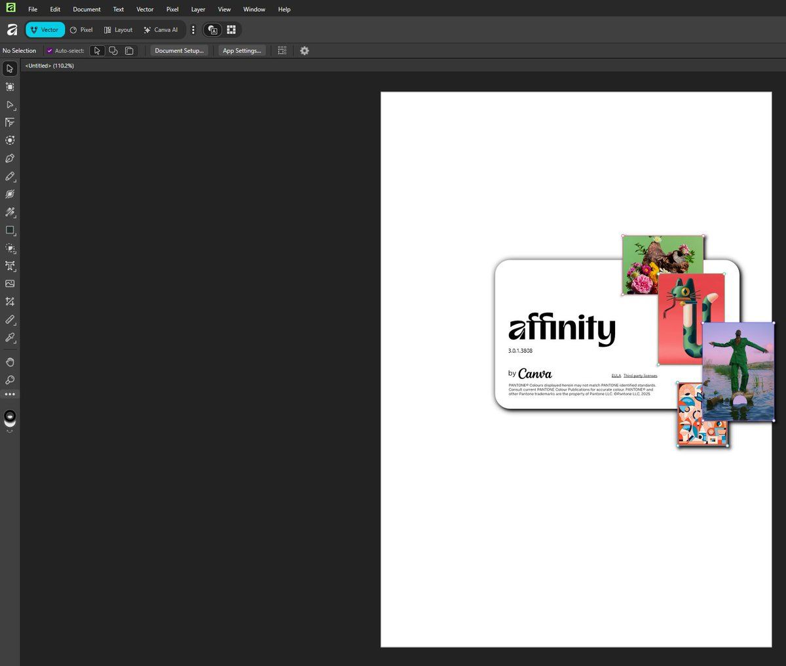
Task: Click the Document Setup... button
Action: 179,50
